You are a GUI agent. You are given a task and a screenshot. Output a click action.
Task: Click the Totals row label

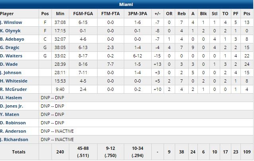19,152
